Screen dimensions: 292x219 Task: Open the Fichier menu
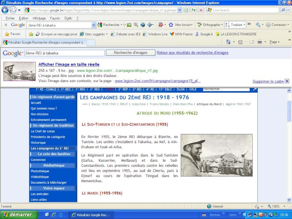point(10,18)
